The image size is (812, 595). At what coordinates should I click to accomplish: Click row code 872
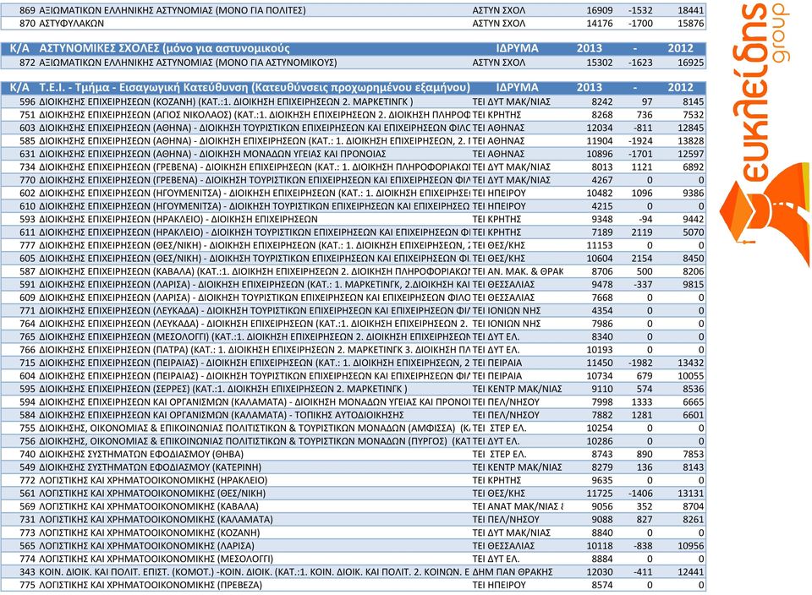27,63
